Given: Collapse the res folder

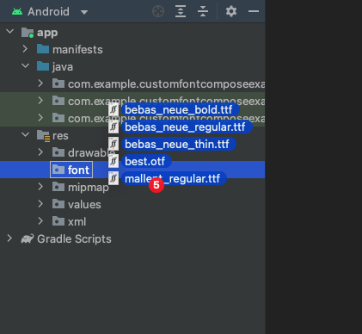Looking at the screenshot, I should [x=26, y=134].
